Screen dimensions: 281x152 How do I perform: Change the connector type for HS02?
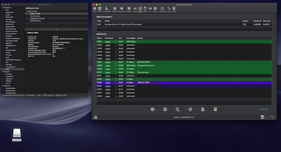[111, 45]
